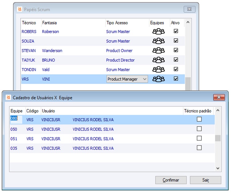The height and width of the screenshot is (193, 231).
Task: Click VINICIUS RODEL SILVA in team 035 row
Action: [x=93, y=148]
